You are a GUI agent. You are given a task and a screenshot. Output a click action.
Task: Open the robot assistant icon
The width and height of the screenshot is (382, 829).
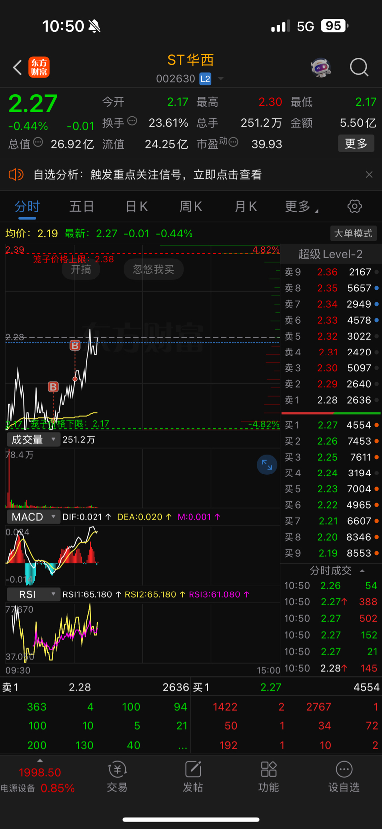tap(321, 67)
